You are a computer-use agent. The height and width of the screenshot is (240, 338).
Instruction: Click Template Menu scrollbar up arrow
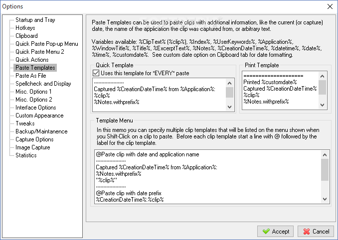[x=325, y=155]
